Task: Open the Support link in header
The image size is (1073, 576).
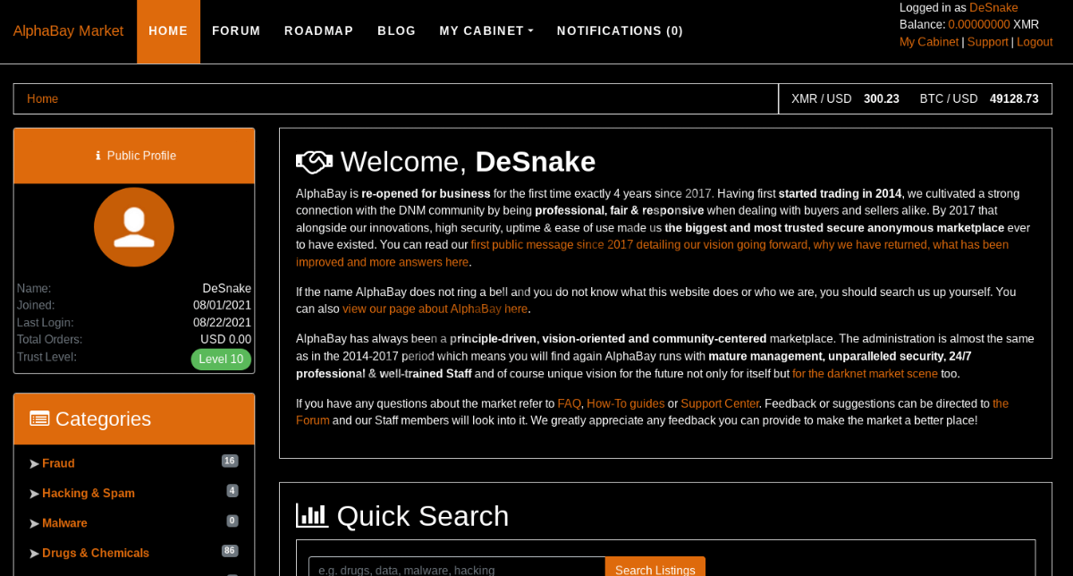Action: point(987,42)
